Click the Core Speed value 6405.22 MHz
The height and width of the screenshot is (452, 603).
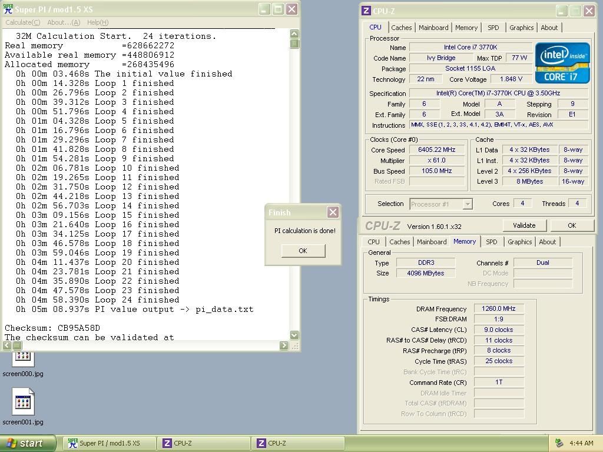(x=436, y=149)
